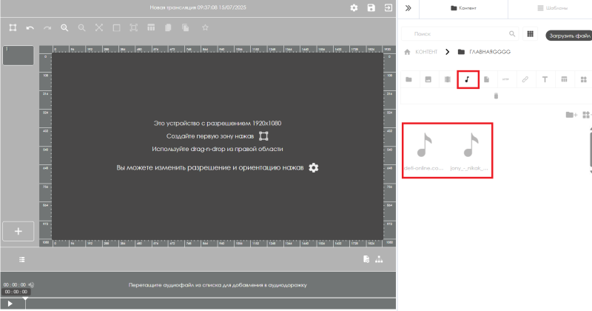Click the create zone tool icon
Screen dimensions: 592x311
(x=13, y=27)
